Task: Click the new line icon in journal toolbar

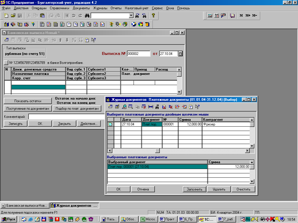Action: click(x=110, y=107)
